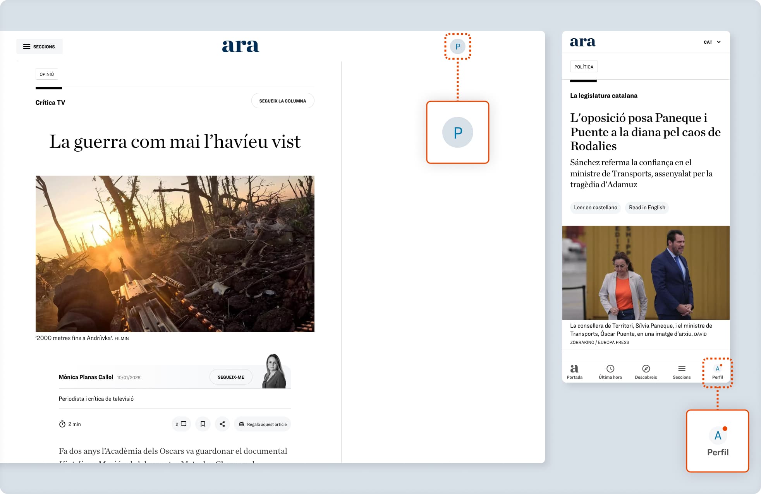Click the P profile avatar in header
761x494 pixels.
[x=457, y=46]
